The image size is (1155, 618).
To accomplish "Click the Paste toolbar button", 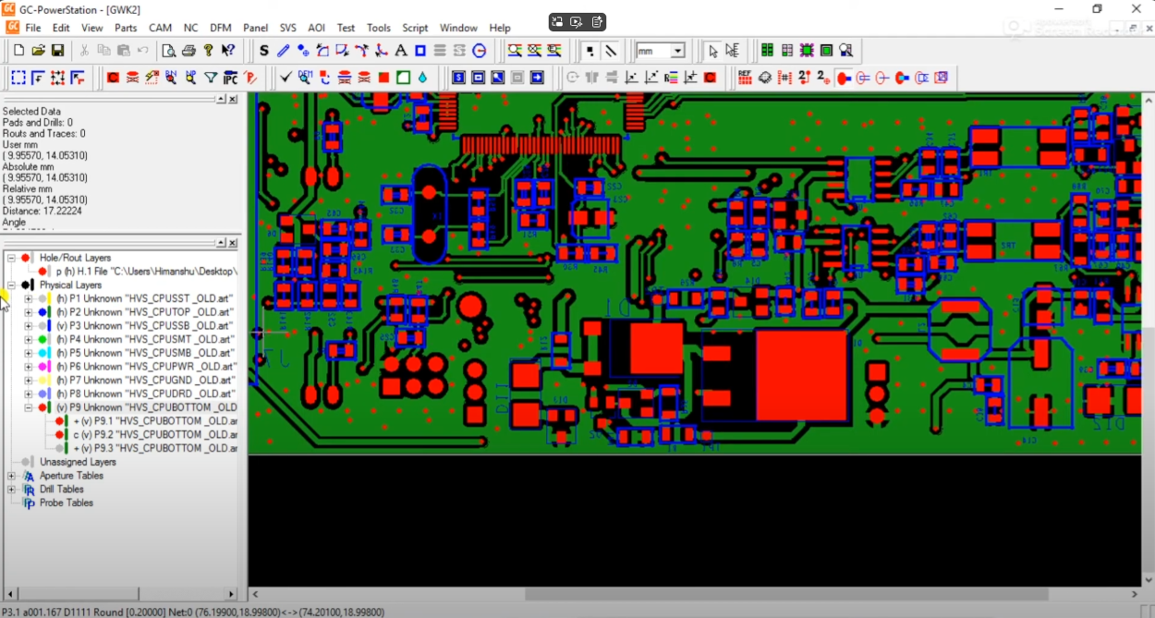I will 124,51.
